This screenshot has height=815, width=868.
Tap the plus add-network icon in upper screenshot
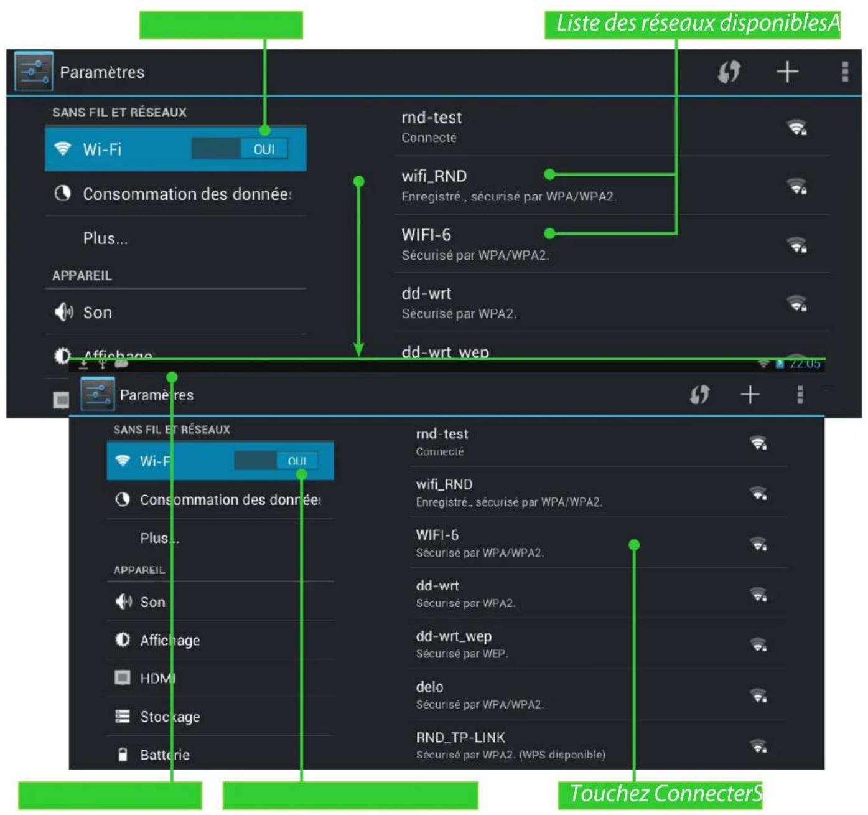[x=787, y=72]
